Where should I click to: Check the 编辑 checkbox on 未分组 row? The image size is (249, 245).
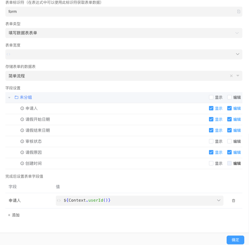(x=229, y=97)
